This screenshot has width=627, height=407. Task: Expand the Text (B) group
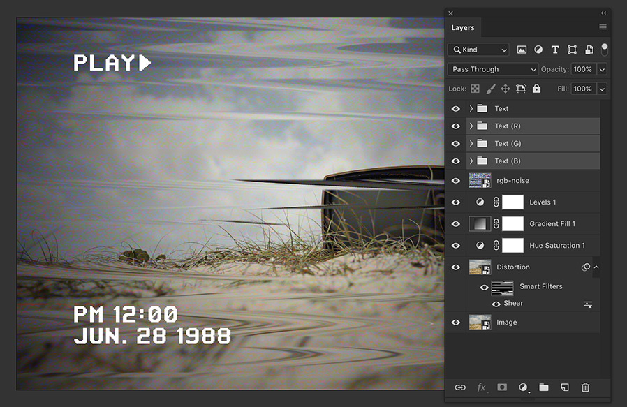(x=471, y=161)
